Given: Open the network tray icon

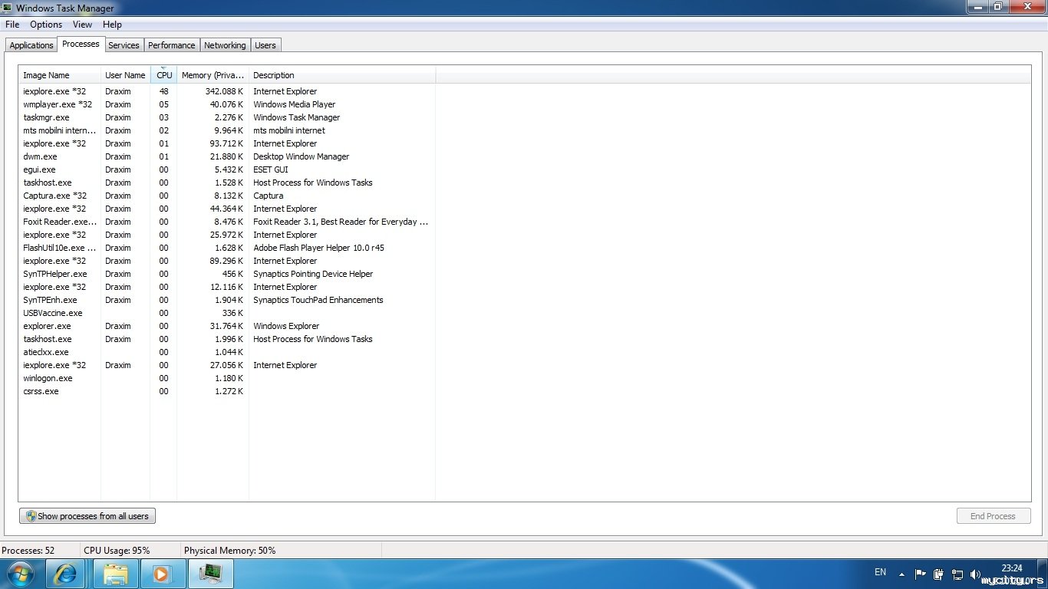Looking at the screenshot, I should click(x=957, y=574).
